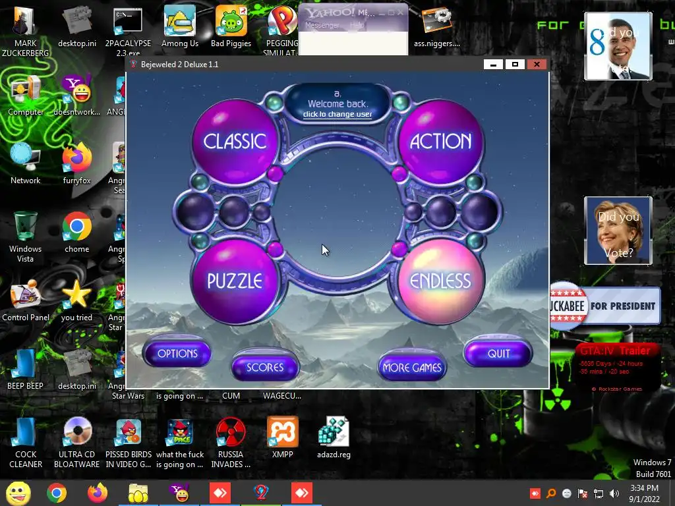Viewport: 675px width, 506px height.
Task: View high Scores in Bejeweled
Action: (x=265, y=367)
